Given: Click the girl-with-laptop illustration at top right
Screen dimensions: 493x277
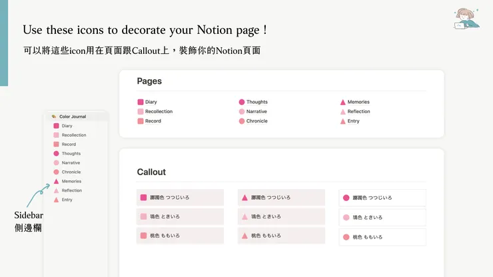Looking at the screenshot, I should [466, 18].
